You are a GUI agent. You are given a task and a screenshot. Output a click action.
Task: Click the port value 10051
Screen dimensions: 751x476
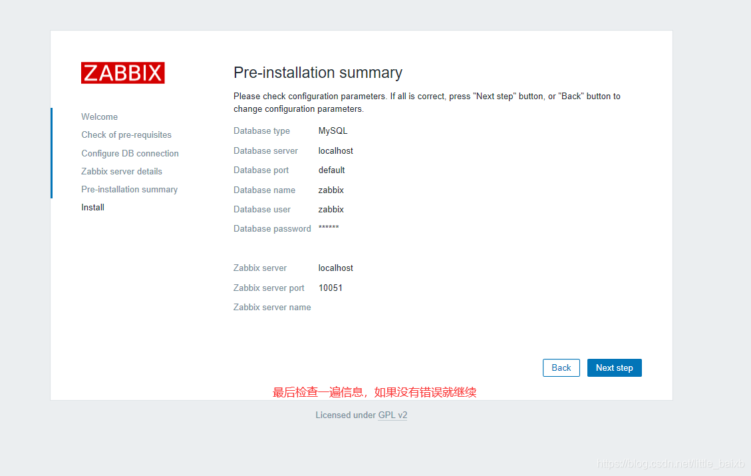pyautogui.click(x=331, y=288)
